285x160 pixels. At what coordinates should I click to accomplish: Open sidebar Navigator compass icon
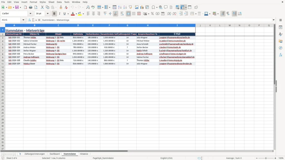point(281,48)
